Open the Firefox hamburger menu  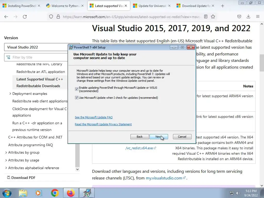tap(258, 16)
